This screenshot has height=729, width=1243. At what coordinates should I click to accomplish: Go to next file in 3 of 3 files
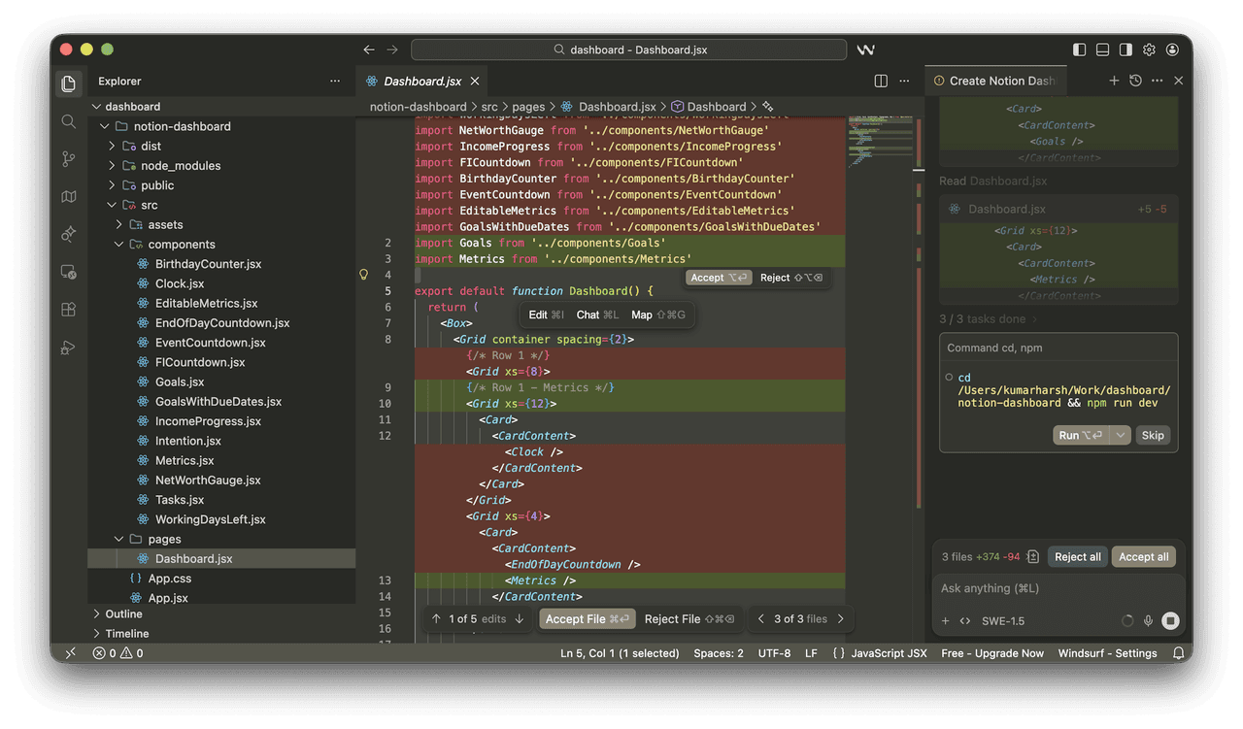(x=840, y=619)
